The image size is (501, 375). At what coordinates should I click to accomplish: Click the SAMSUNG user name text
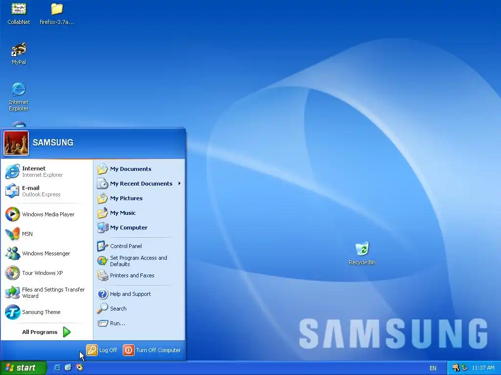(53, 143)
